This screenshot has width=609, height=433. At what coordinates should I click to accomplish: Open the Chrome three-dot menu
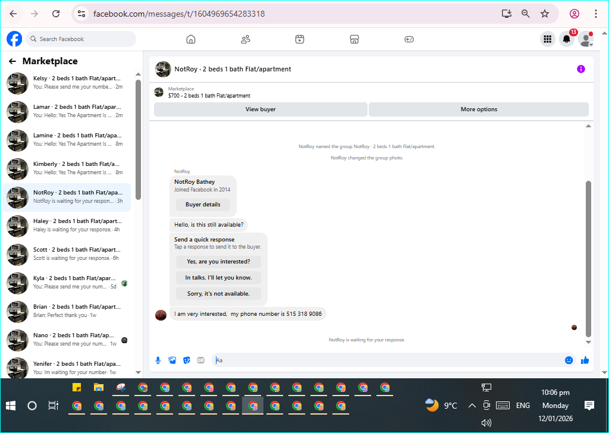coord(596,14)
